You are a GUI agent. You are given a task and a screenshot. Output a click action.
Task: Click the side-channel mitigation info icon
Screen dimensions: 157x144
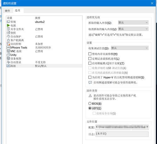tap(90, 82)
